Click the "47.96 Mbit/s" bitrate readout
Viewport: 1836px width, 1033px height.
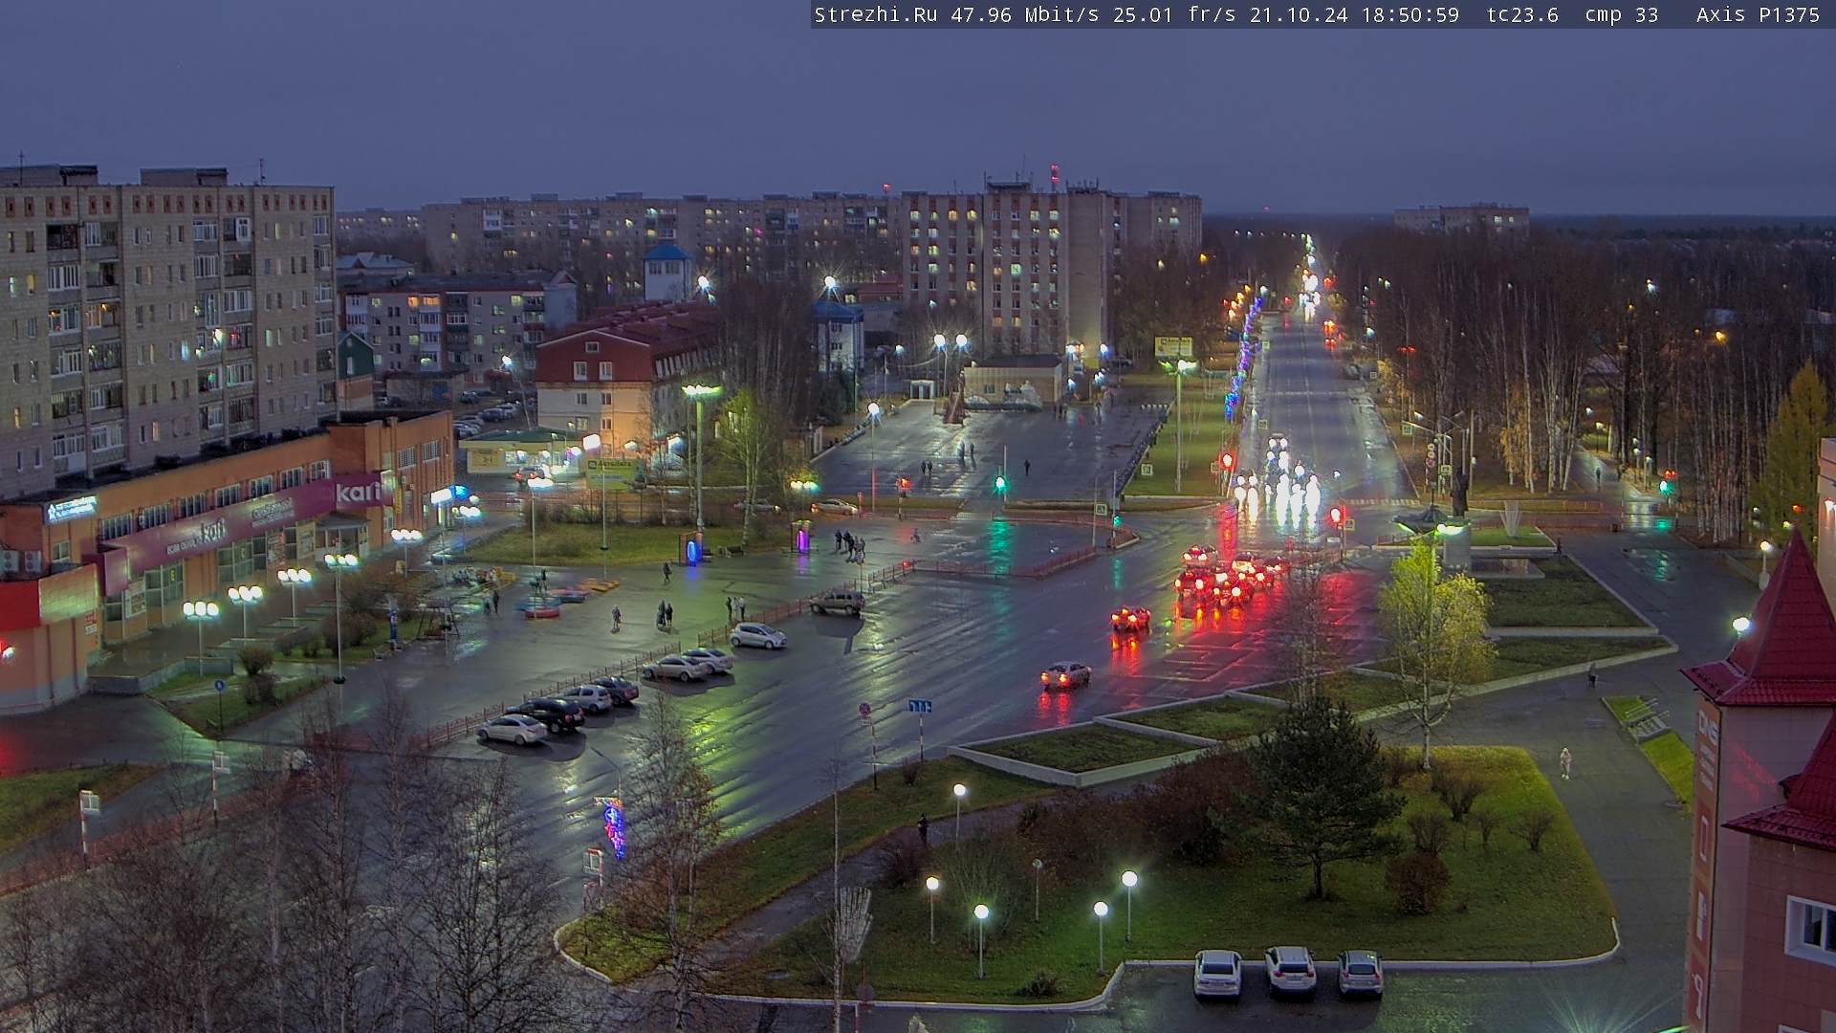click(1024, 14)
